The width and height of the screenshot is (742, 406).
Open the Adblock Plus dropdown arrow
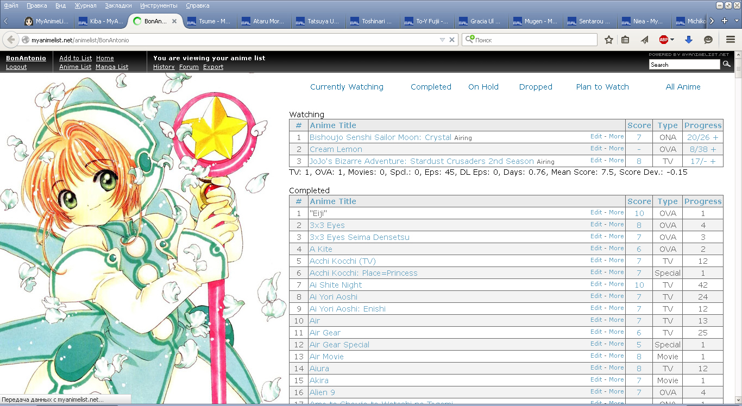click(672, 40)
